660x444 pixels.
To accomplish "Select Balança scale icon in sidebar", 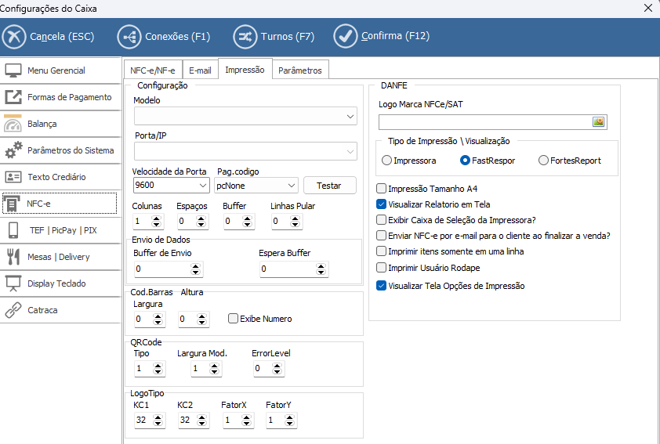I will click(13, 124).
